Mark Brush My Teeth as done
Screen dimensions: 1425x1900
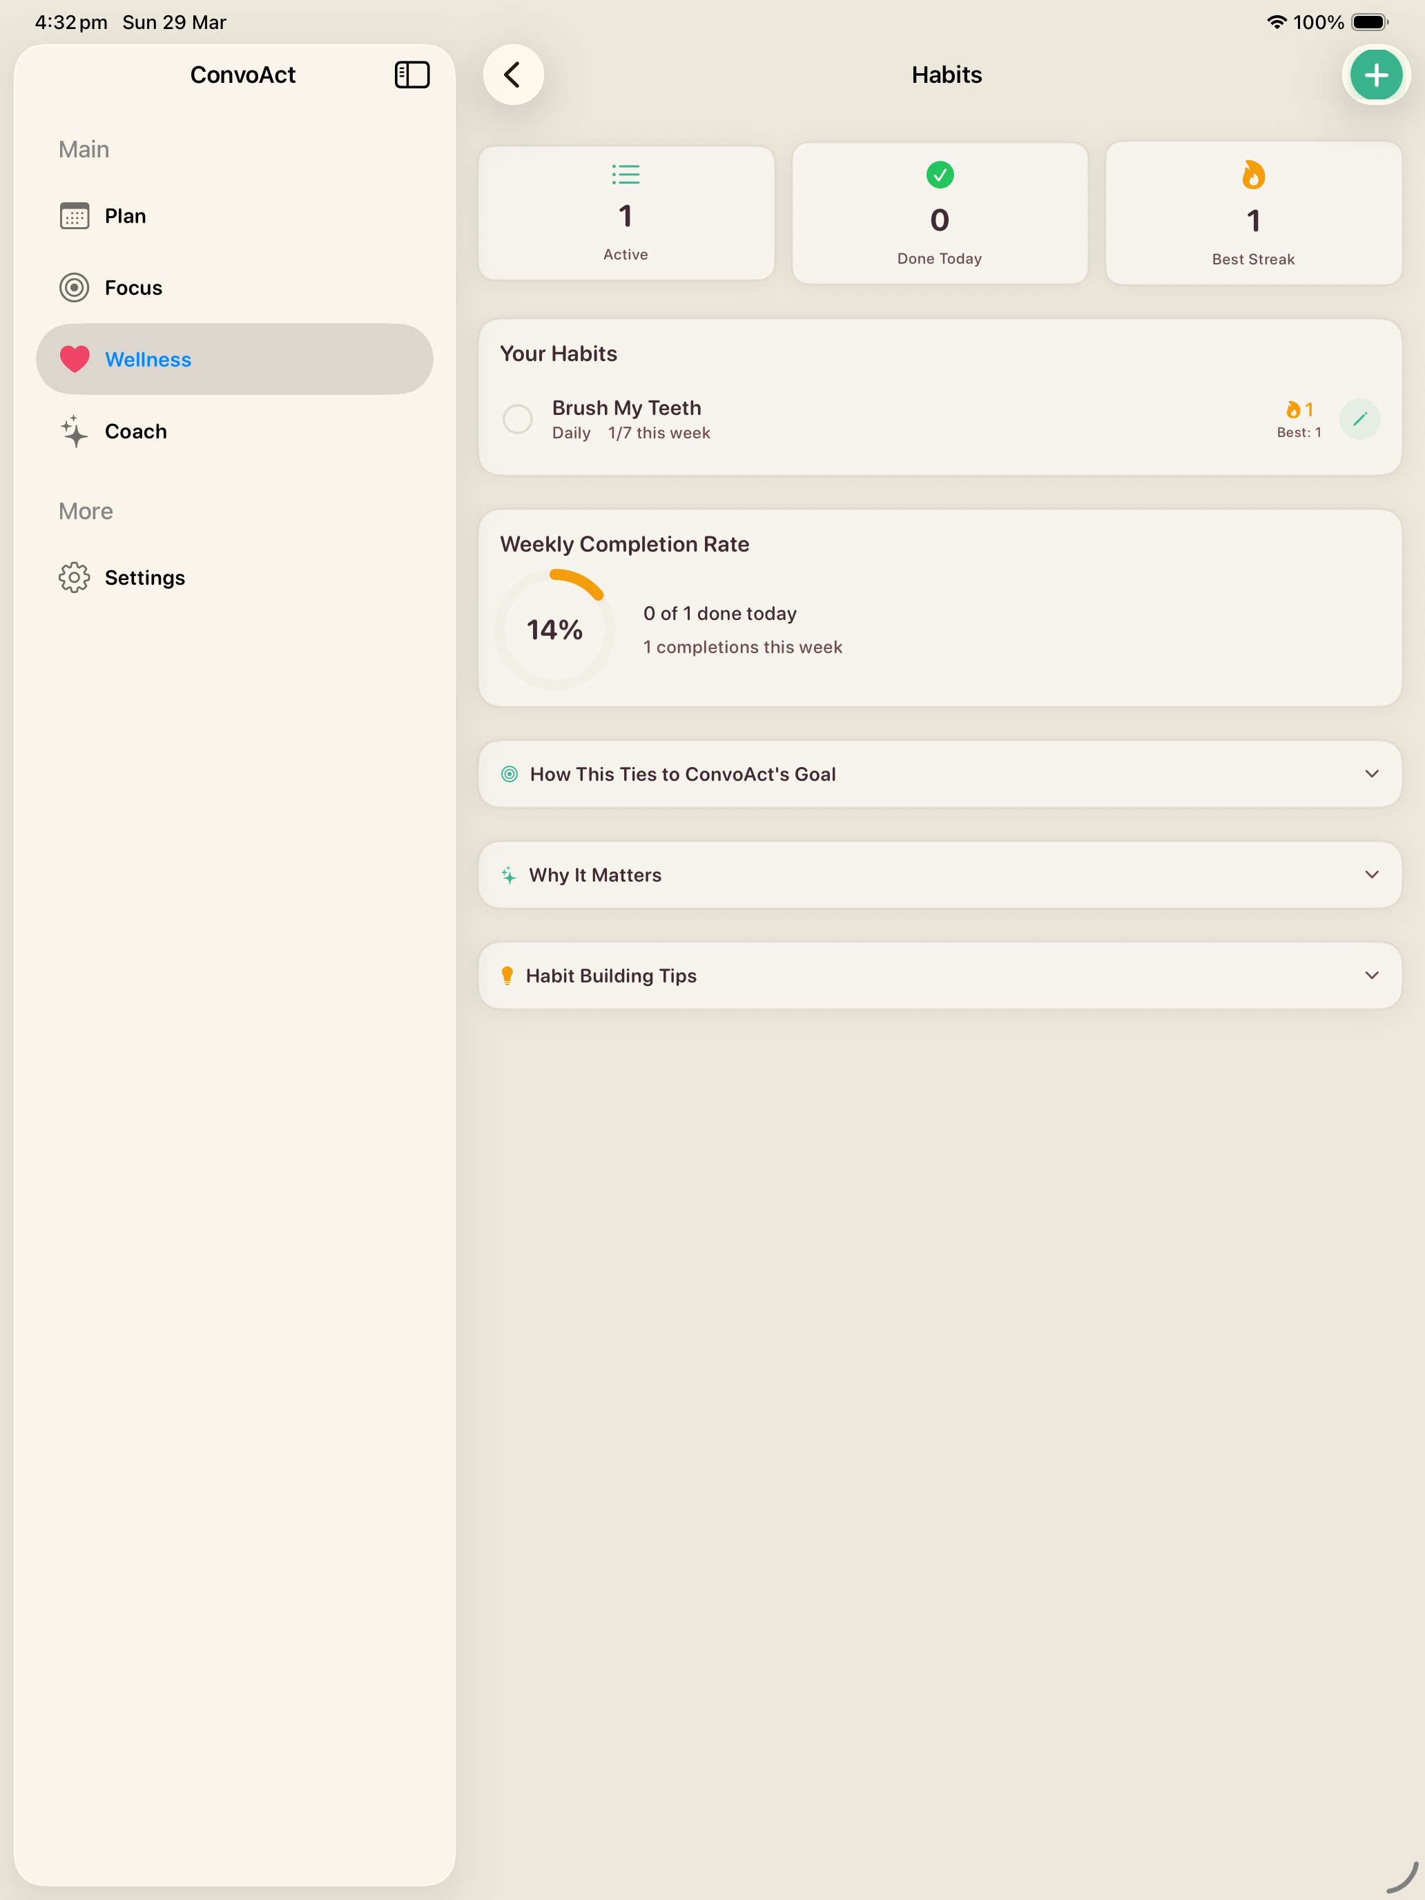click(x=517, y=419)
